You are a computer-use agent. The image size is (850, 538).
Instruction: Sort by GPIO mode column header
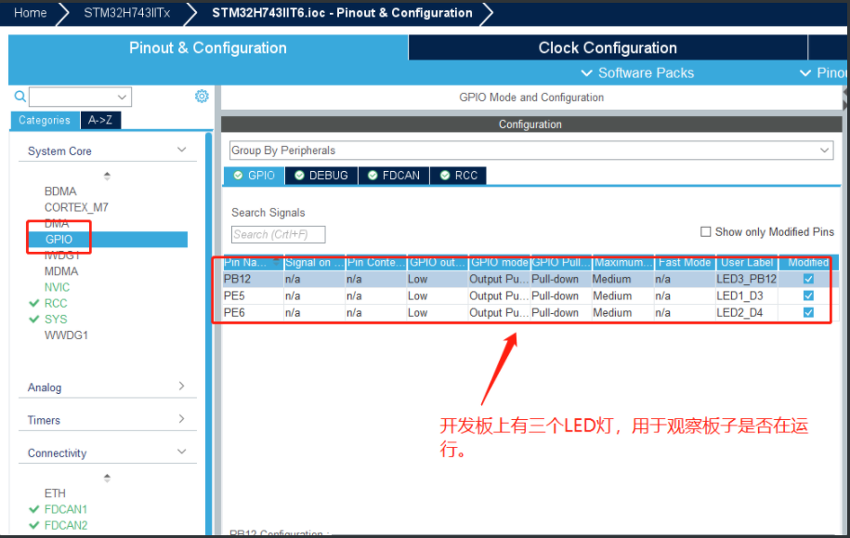coord(499,262)
